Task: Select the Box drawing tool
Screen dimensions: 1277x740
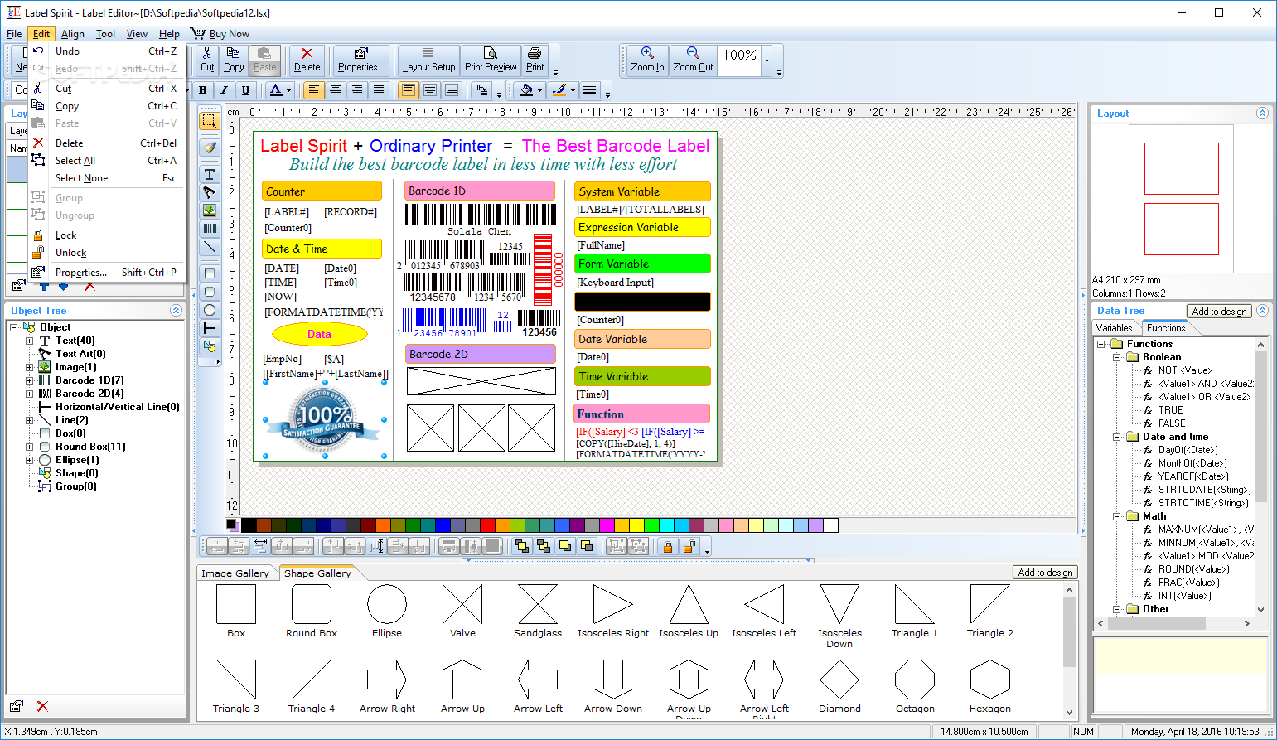Action: tap(210, 273)
